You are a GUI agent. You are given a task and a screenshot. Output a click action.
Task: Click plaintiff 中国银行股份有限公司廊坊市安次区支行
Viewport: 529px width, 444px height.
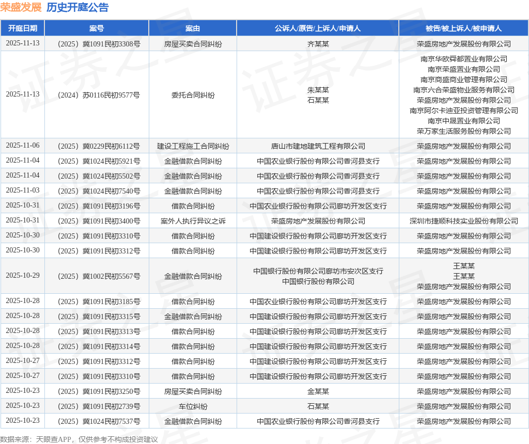pyautogui.click(x=318, y=271)
